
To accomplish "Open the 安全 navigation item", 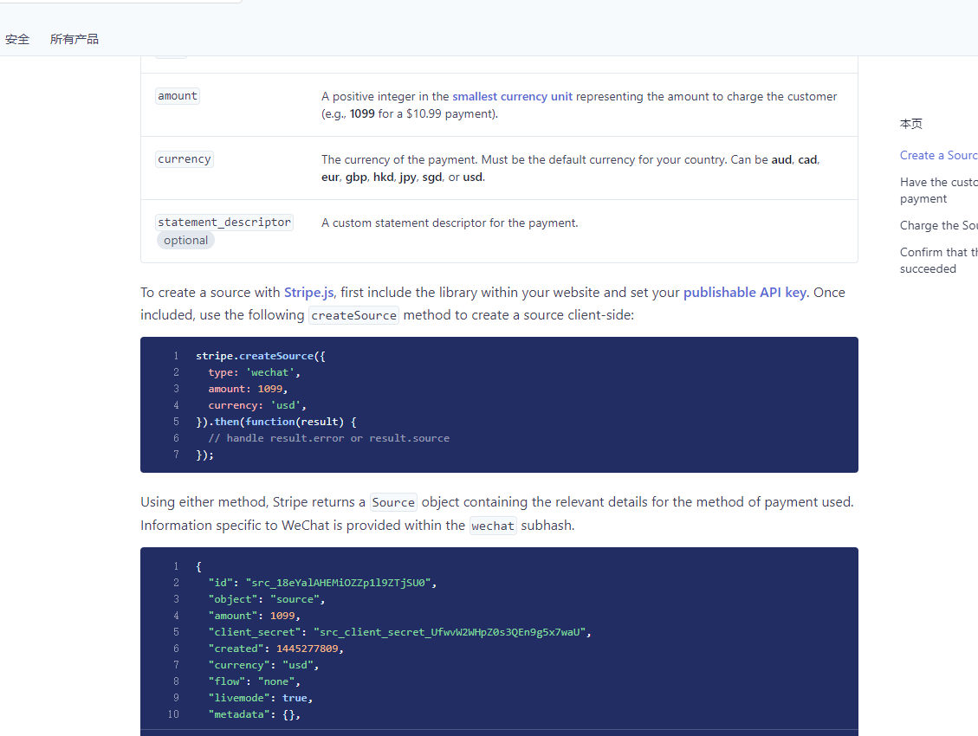I will (x=17, y=39).
